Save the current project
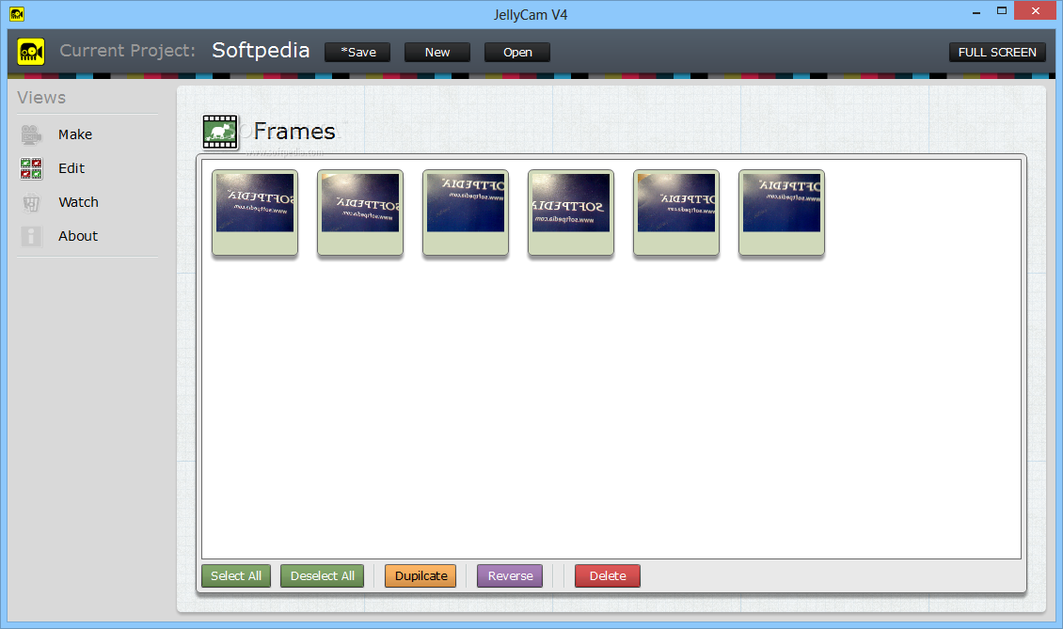The height and width of the screenshot is (629, 1063). (x=357, y=53)
